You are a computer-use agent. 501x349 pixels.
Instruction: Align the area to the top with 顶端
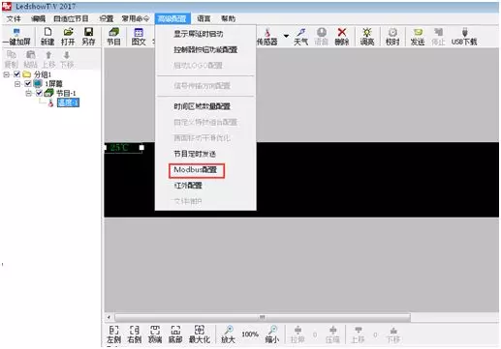pyautogui.click(x=155, y=334)
